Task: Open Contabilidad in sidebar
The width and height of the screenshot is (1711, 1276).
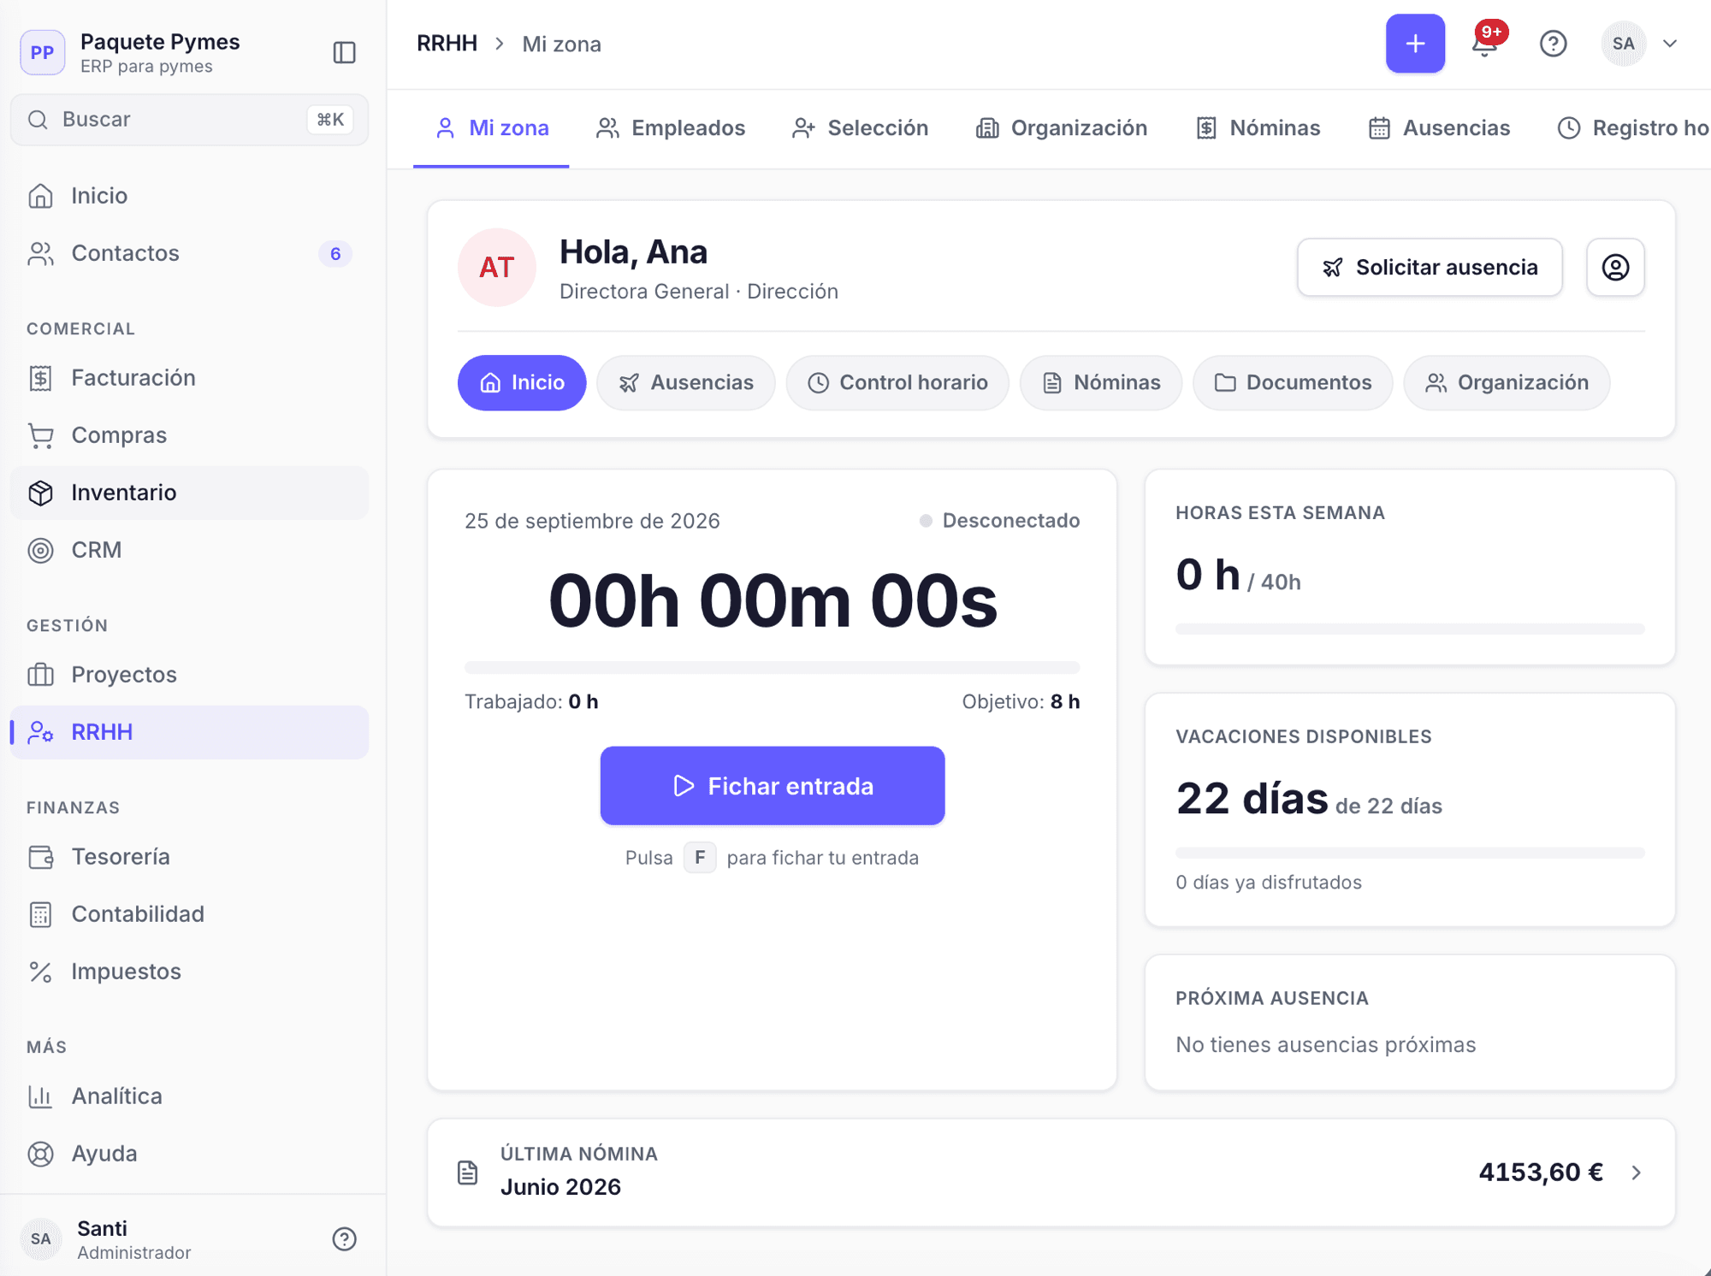Action: pos(189,914)
